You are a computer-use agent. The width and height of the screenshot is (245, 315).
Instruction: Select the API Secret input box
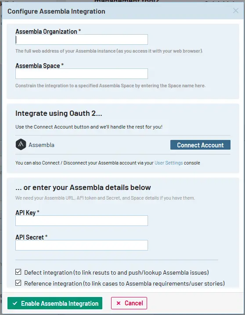(82, 245)
